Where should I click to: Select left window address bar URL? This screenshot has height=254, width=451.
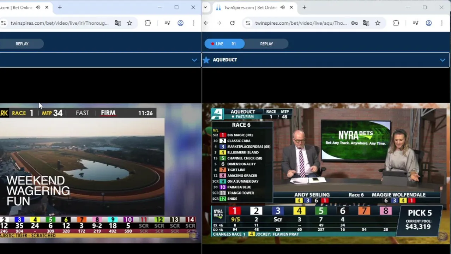point(60,23)
